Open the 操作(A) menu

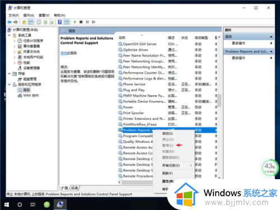tap(29, 15)
